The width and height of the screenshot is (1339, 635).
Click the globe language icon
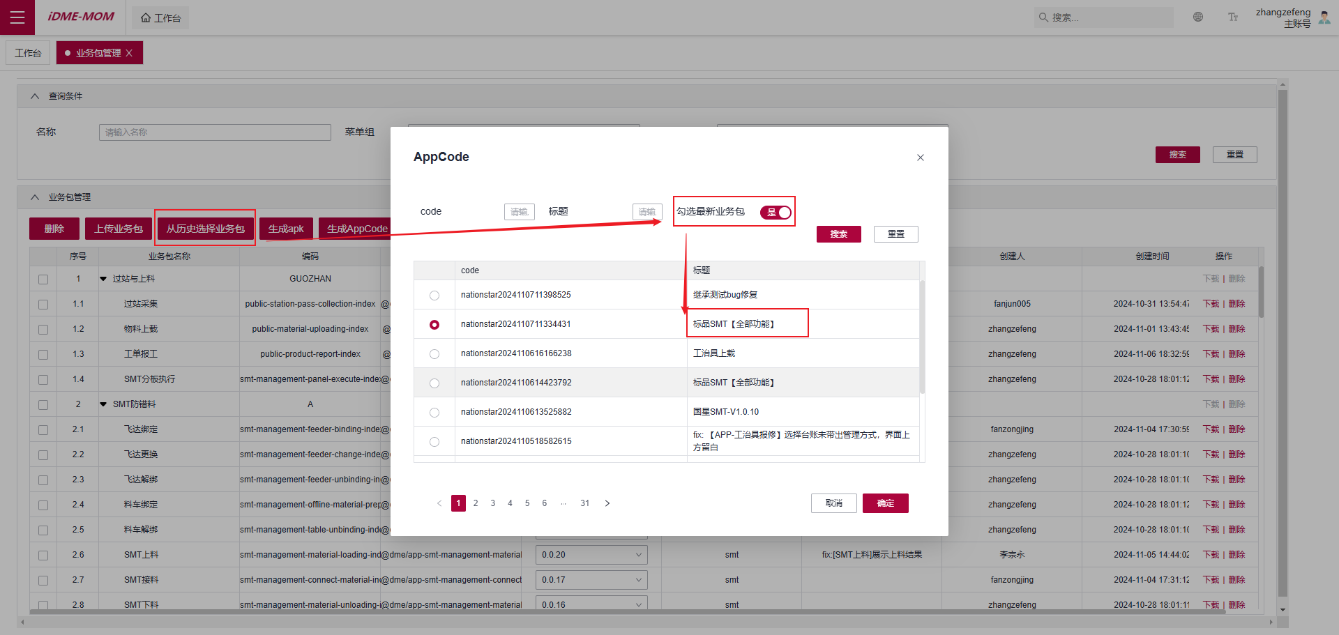[1198, 17]
